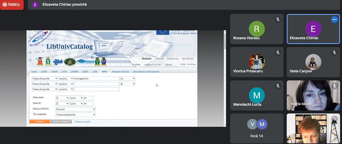Open first row Toate câmpurile field dropdown
This screenshot has width=342, height=144.
tap(44, 79)
